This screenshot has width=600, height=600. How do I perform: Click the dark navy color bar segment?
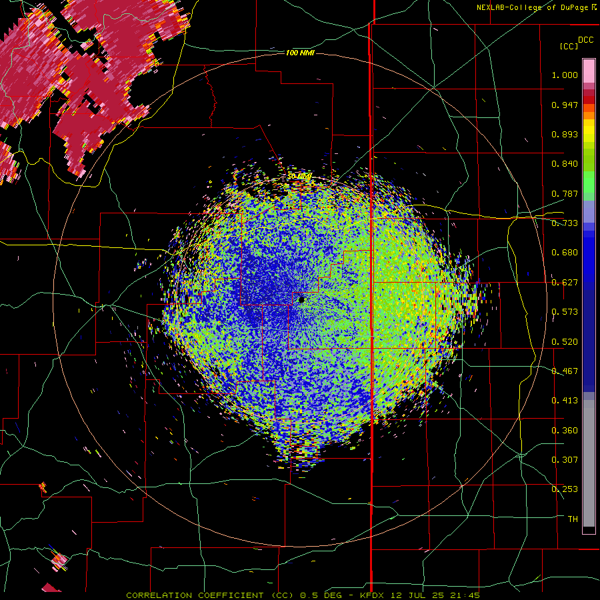point(589,341)
